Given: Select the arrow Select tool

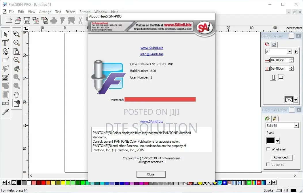Looking at the screenshot, I should pos(5,34).
